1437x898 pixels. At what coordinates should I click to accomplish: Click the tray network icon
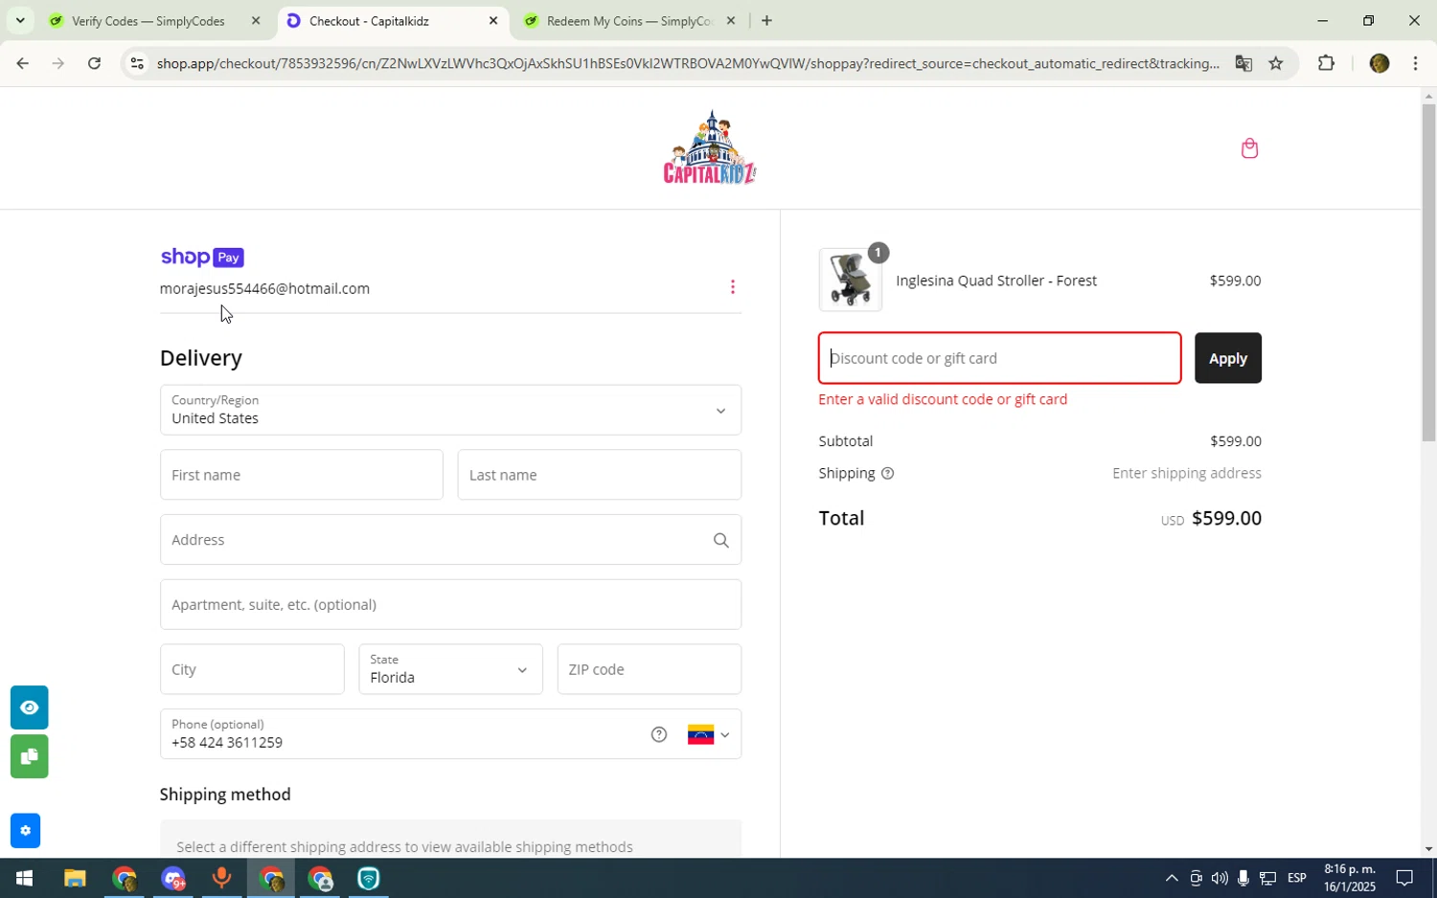(1267, 878)
